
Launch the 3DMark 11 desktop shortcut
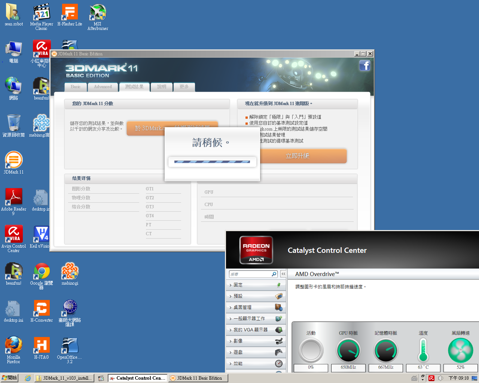point(13,163)
